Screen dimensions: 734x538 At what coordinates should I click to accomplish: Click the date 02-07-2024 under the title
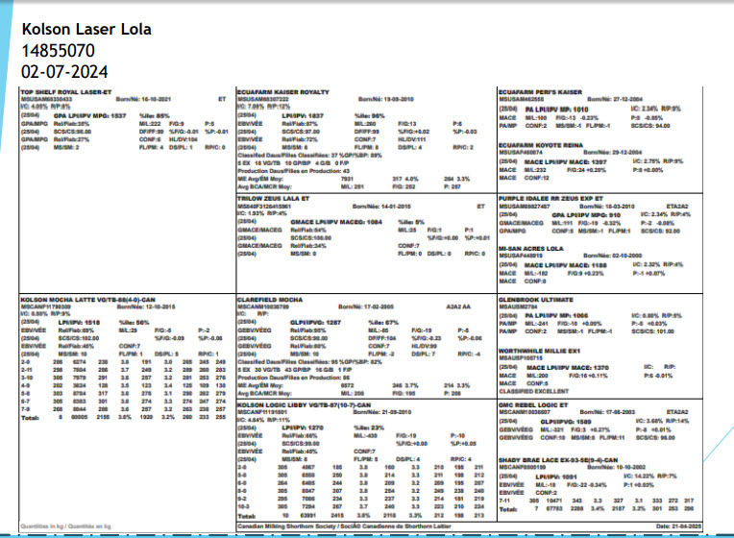64,72
